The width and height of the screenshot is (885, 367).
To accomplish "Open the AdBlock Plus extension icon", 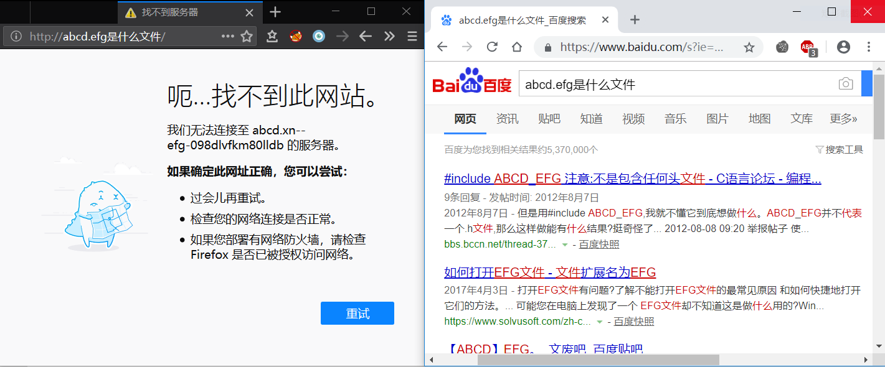I will [808, 48].
